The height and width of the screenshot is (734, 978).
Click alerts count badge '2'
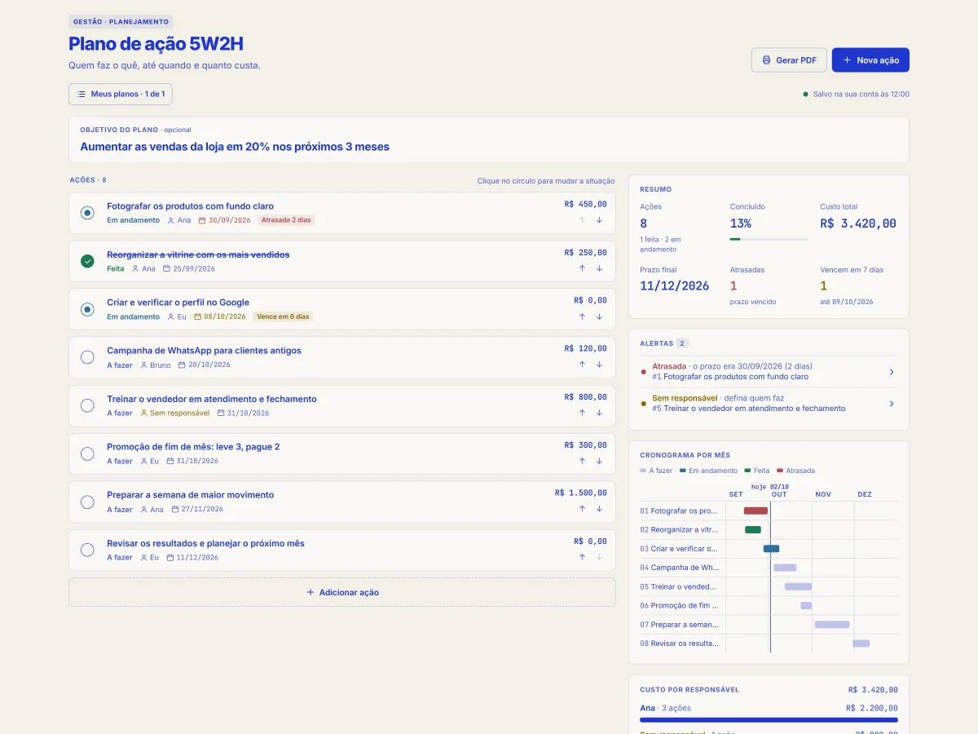683,343
